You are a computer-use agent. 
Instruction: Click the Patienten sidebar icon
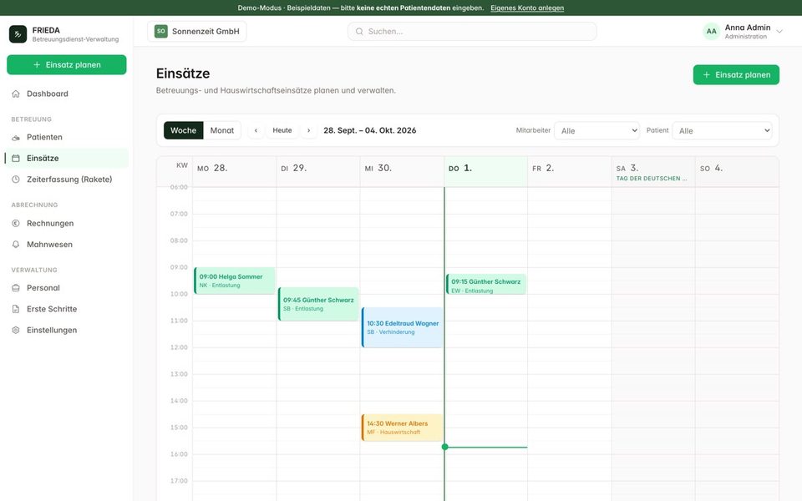tap(16, 137)
